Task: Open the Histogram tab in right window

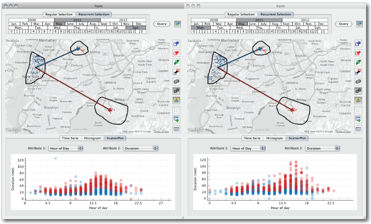Action: pyautogui.click(x=274, y=138)
